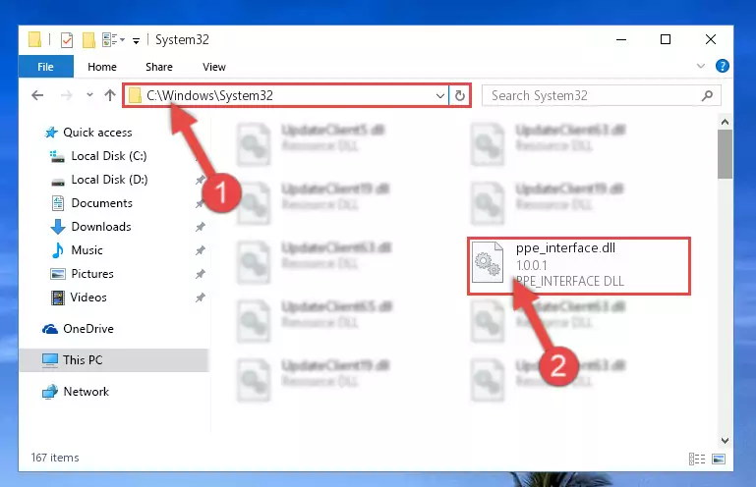The image size is (756, 487).
Task: Switch to large icons view in status bar
Action: [719, 459]
